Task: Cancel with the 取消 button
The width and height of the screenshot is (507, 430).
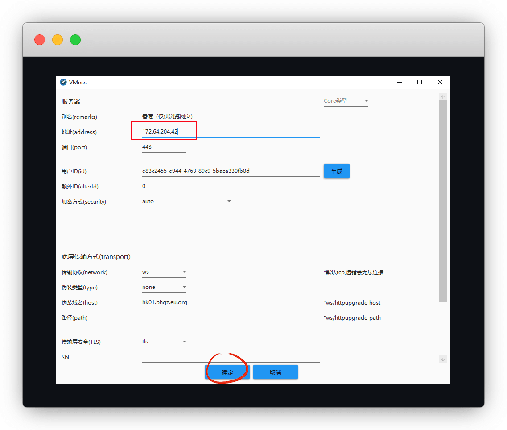Action: (275, 372)
